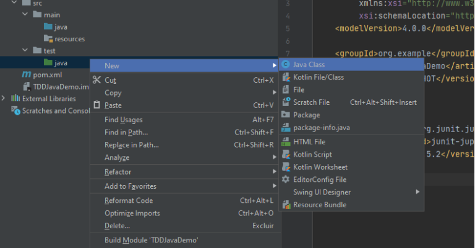The width and height of the screenshot is (475, 248).
Task: Collapse the main folder in project tree
Action: pyautogui.click(x=25, y=14)
